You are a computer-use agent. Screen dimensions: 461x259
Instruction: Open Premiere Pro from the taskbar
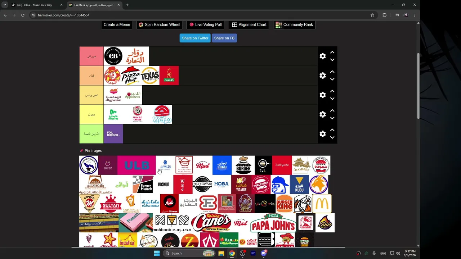point(253,253)
